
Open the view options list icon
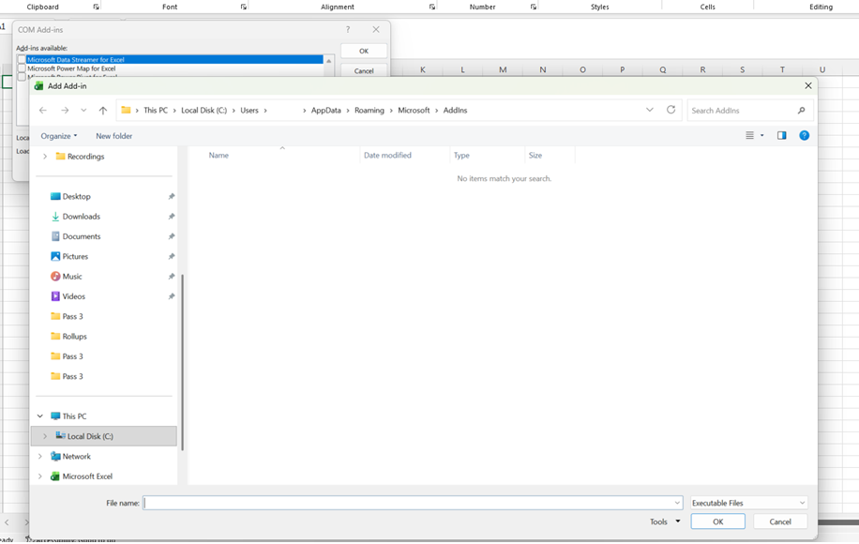749,135
